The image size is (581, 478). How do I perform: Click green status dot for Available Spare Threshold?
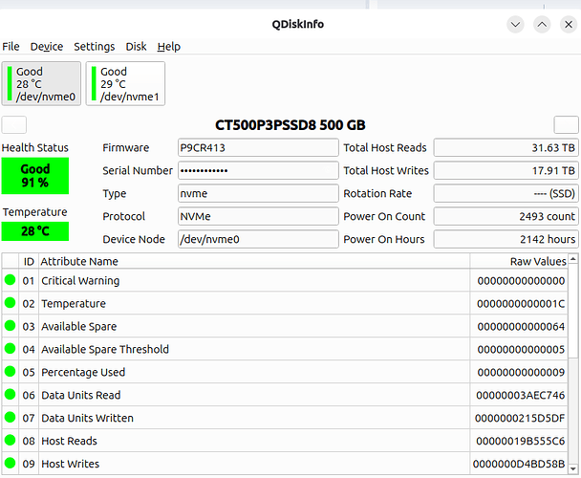[10, 349]
